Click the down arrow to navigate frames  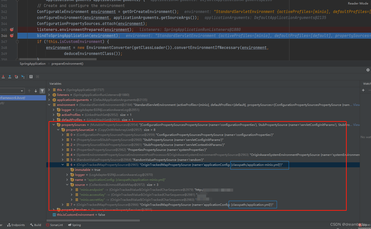tap(36, 91)
